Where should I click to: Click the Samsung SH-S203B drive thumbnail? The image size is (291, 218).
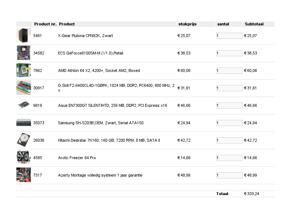[24, 122]
